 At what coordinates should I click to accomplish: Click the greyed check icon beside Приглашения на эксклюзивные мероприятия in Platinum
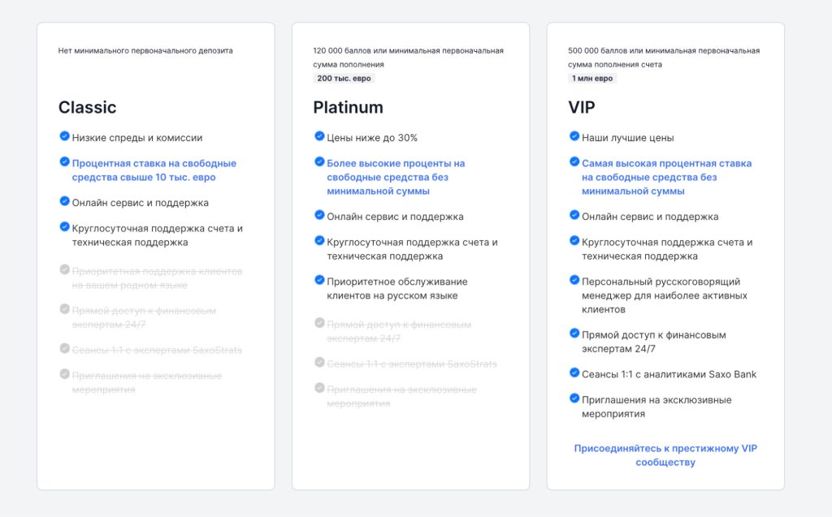pyautogui.click(x=319, y=388)
